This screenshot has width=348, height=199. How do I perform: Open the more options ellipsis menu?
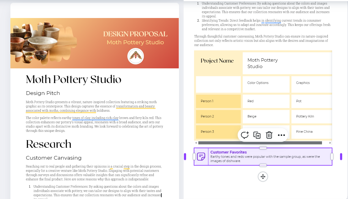tap(281, 135)
